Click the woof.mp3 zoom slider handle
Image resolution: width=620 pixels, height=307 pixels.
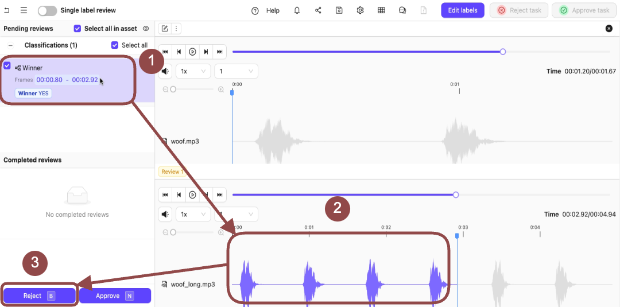tap(173, 90)
